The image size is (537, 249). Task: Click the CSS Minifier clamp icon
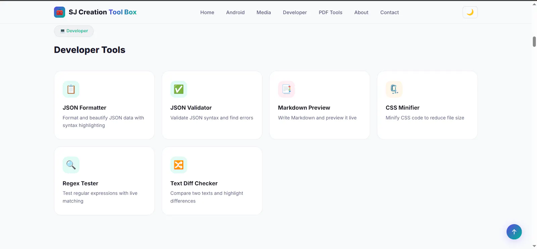[394, 89]
